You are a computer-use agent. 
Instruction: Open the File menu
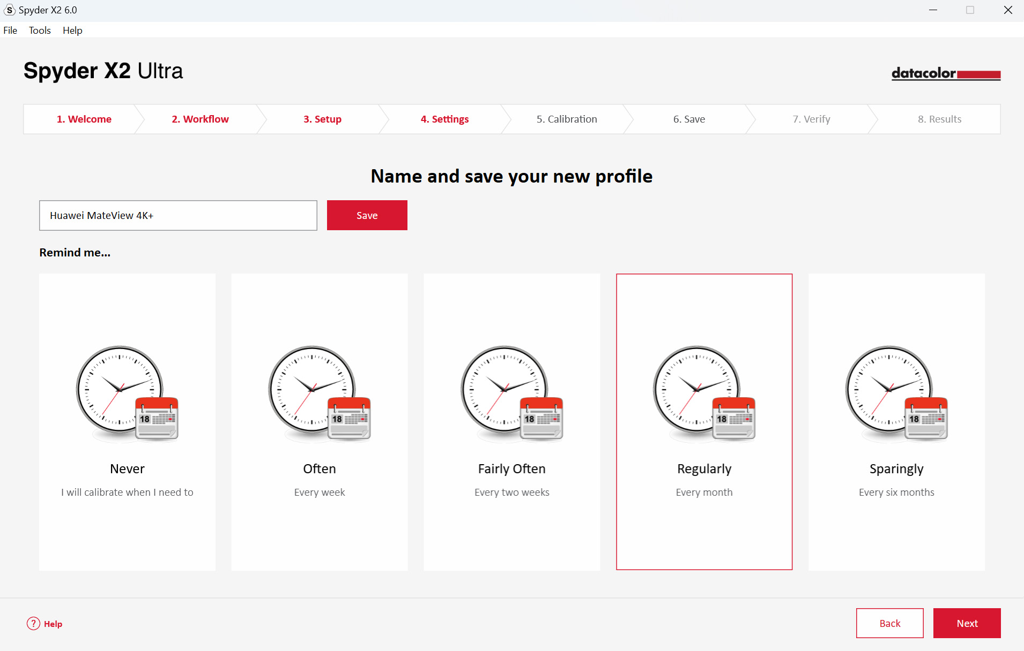pyautogui.click(x=10, y=31)
